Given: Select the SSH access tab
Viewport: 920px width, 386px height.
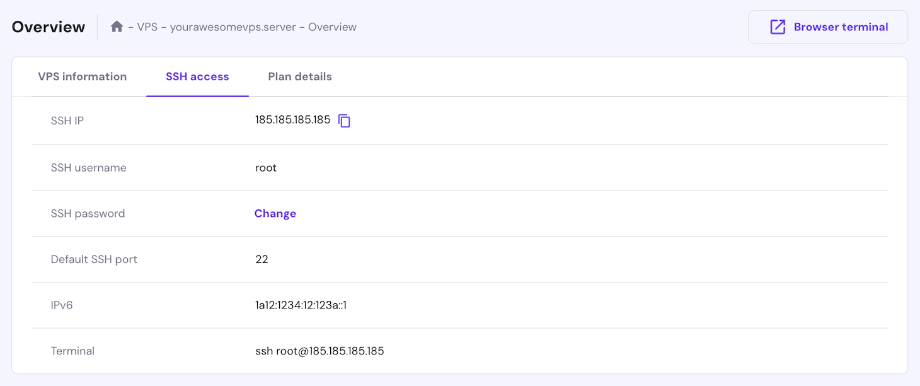Looking at the screenshot, I should pyautogui.click(x=197, y=76).
